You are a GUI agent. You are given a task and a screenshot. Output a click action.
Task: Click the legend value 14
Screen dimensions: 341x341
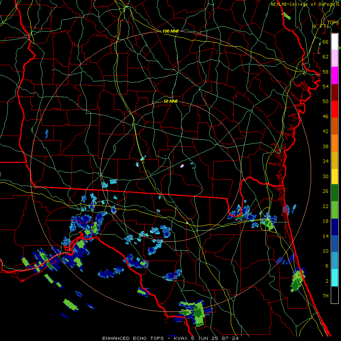(325, 236)
